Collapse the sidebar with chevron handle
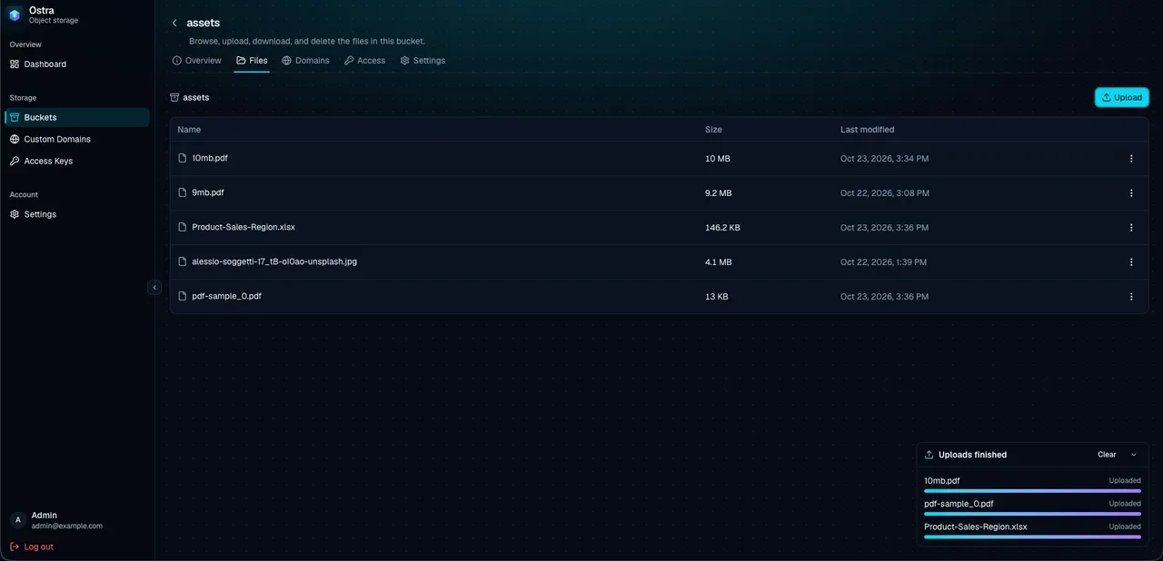Screen dimensions: 1163x561 coord(154,287)
